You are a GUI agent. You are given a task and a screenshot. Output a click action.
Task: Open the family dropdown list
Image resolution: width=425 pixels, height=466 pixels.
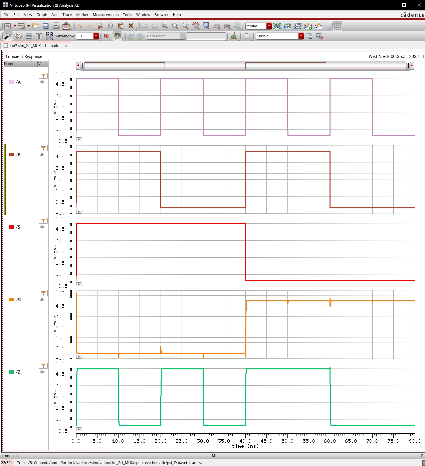click(x=269, y=26)
